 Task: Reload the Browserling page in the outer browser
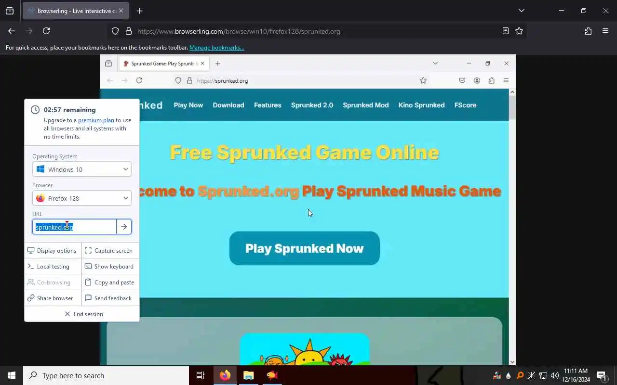[46, 31]
